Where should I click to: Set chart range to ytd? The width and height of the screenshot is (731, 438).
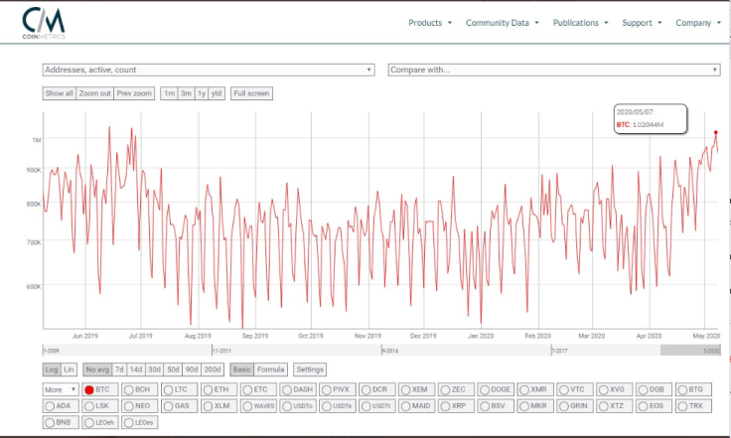point(217,93)
